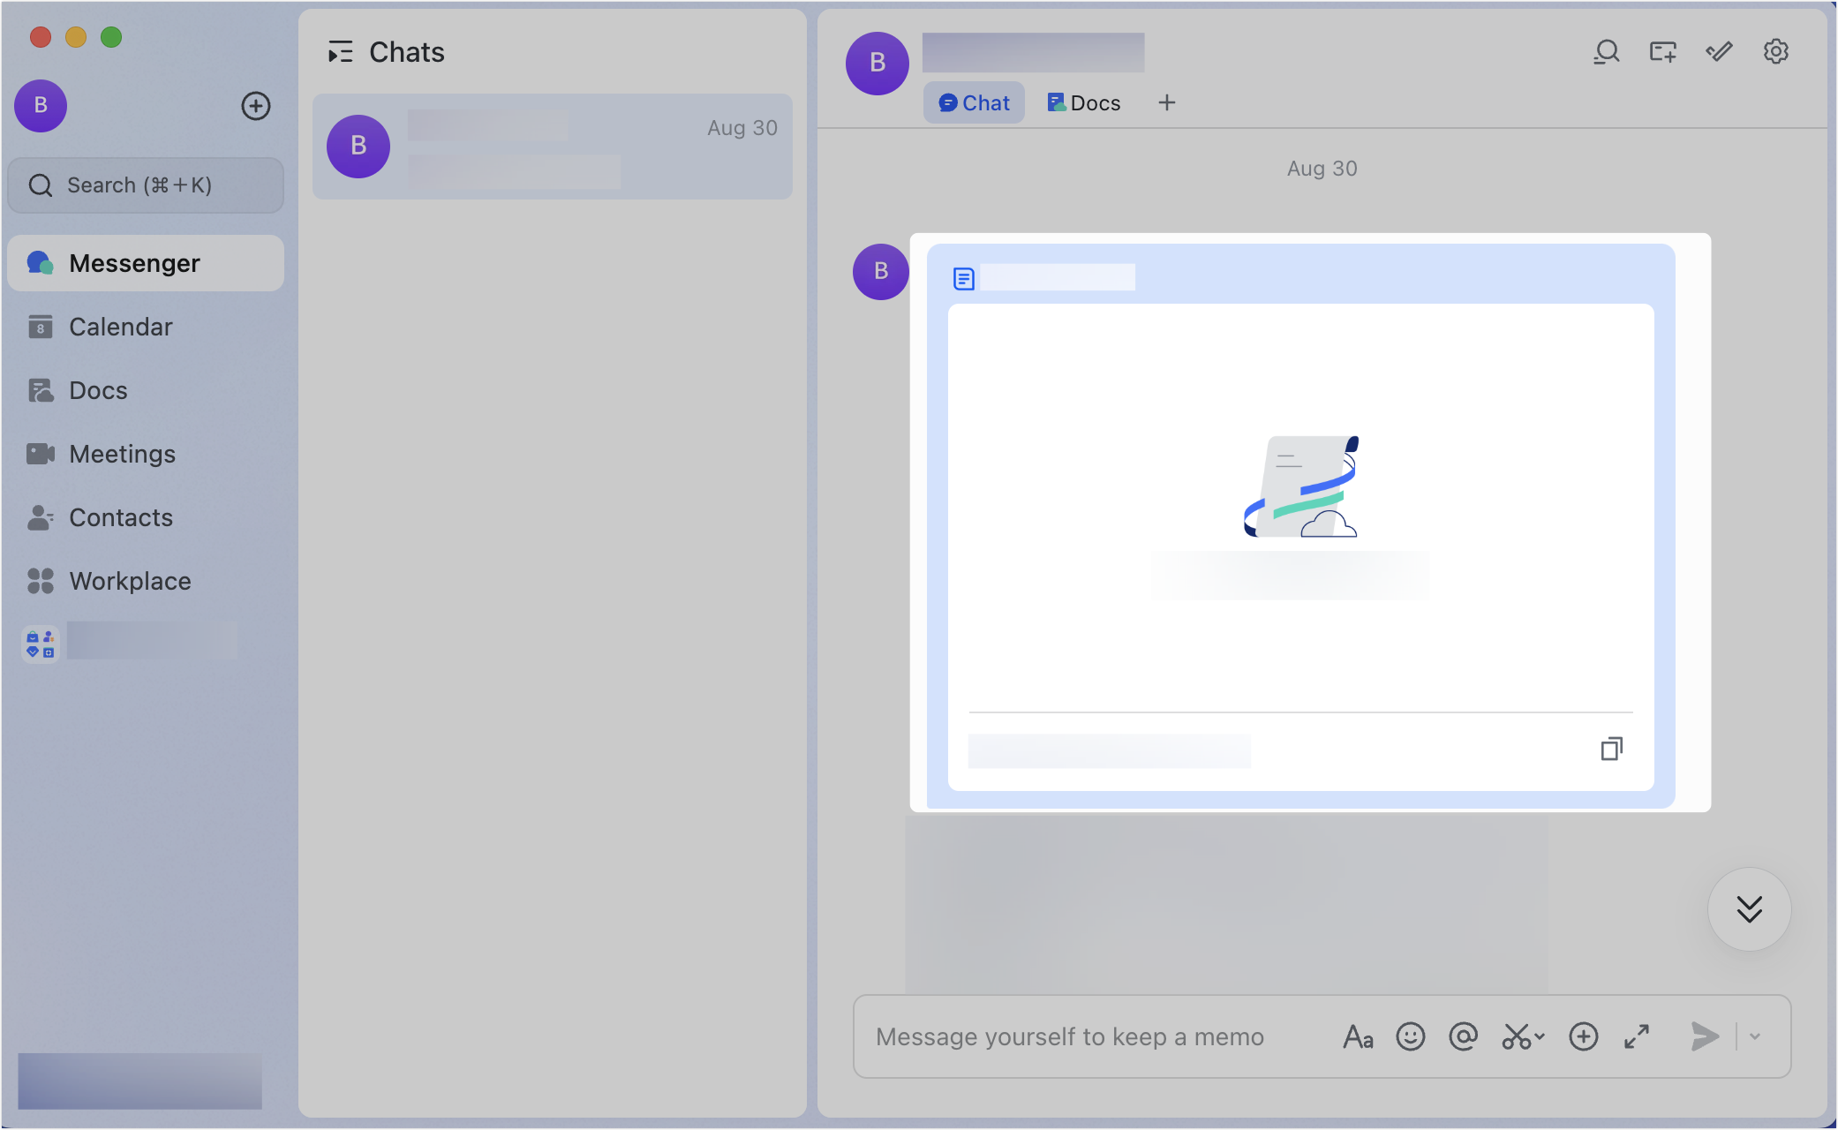
Task: Open attachments with the circled plus icon
Action: tap(1583, 1036)
